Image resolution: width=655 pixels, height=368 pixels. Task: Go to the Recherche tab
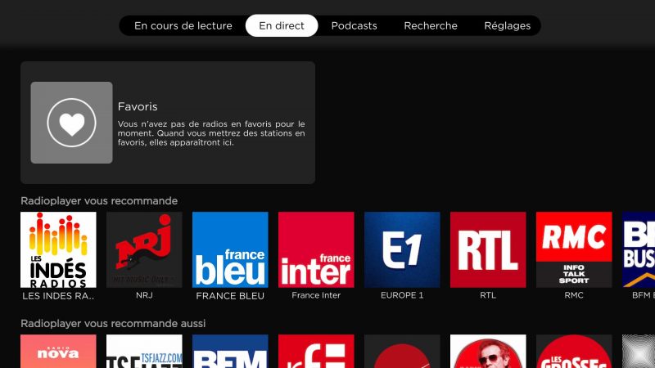tap(431, 26)
